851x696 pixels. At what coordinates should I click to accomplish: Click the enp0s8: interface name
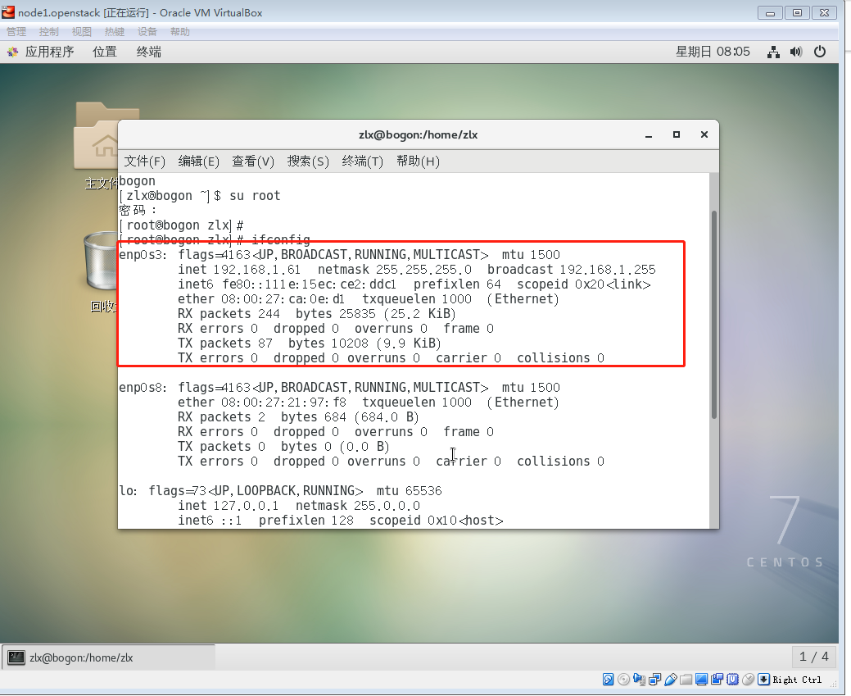pos(143,388)
